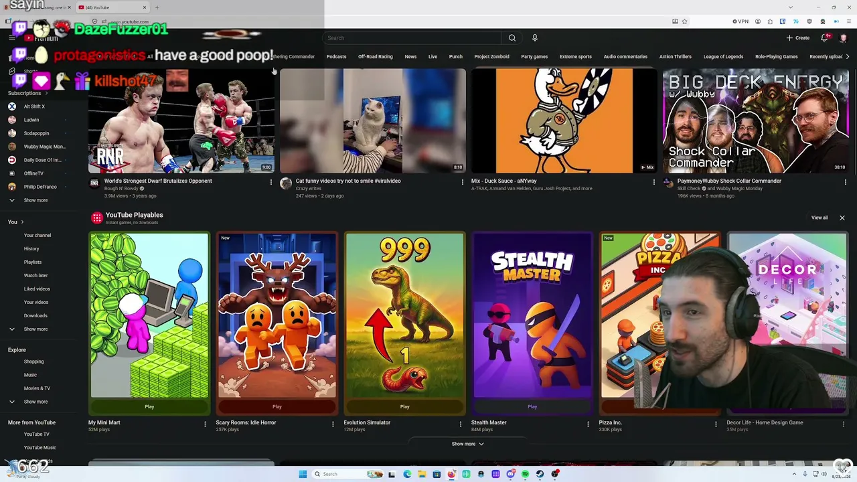This screenshot has width=857, height=482.
Task: Open Shopping under Explore
Action: click(33, 361)
